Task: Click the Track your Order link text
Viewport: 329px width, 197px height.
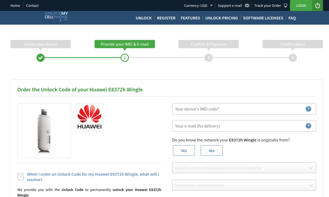Action: (268, 5)
